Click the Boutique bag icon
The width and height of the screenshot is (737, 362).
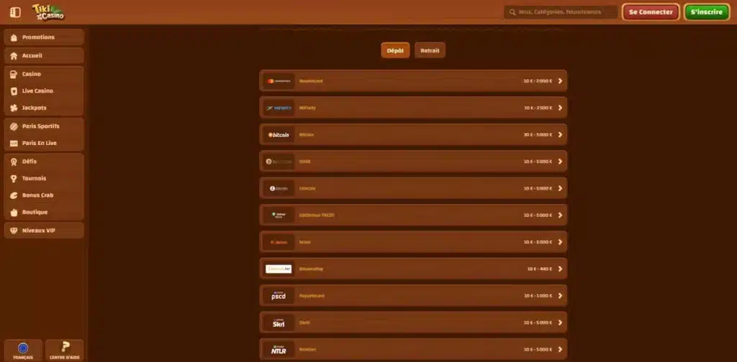click(x=14, y=212)
